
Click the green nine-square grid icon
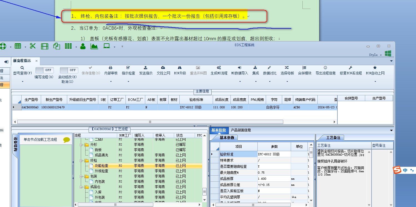pos(69,46)
